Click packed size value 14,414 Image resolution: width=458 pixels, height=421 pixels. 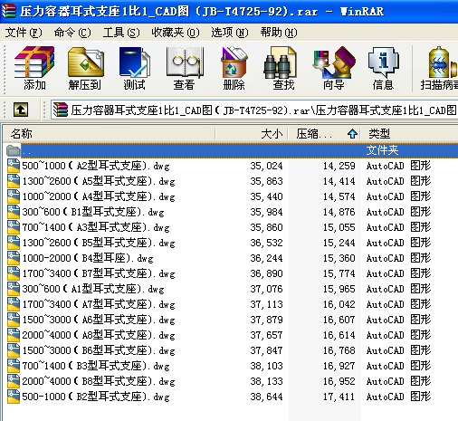tap(339, 181)
